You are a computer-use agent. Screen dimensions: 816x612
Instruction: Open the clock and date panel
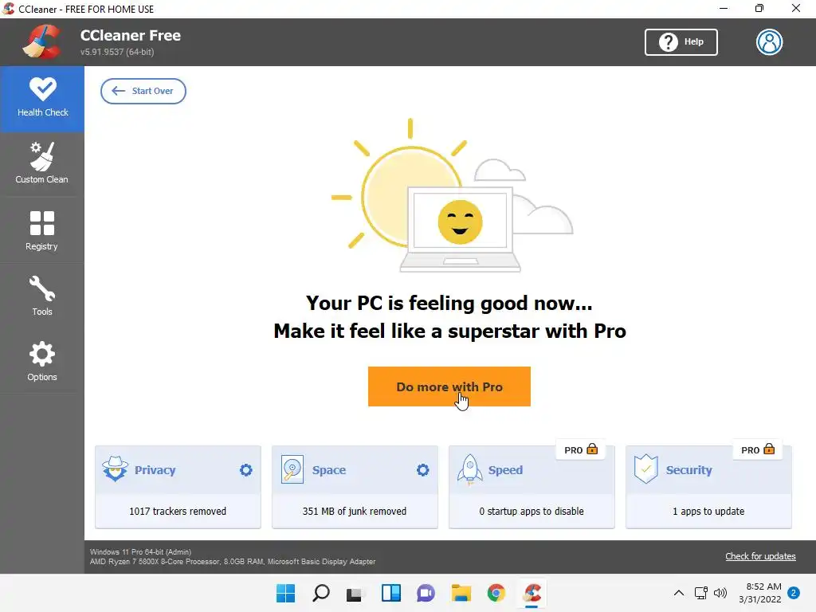pos(759,593)
